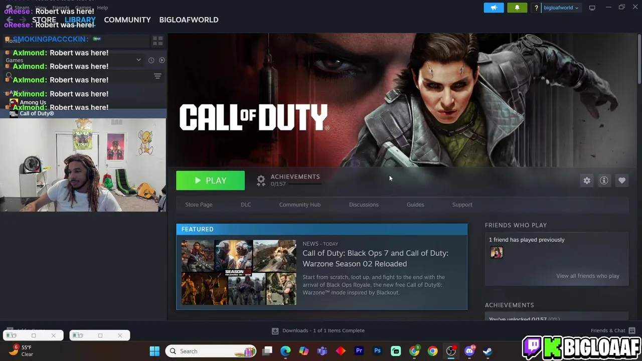Screen dimensions: 642x361
Task: Open Copilot from the taskbar
Action: [x=304, y=351]
